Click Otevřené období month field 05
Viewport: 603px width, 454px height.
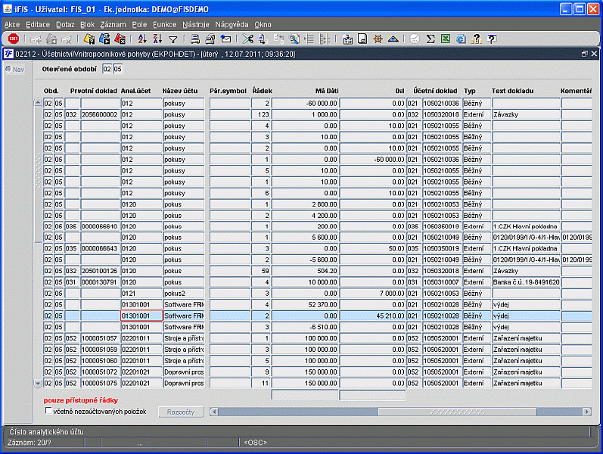117,69
